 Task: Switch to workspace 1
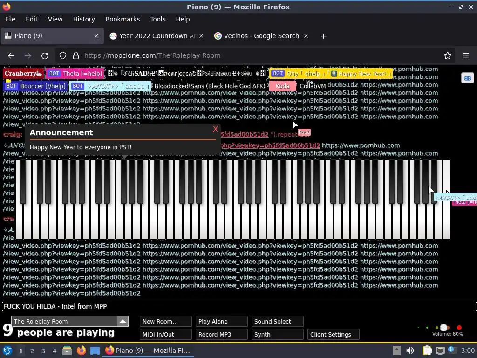coord(20,351)
